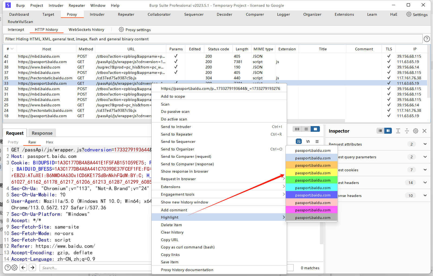Open the Repeater menu in menu bar
The image size is (433, 276).
(77, 5)
